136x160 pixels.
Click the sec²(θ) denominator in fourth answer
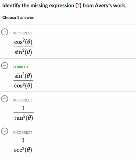point(23,150)
